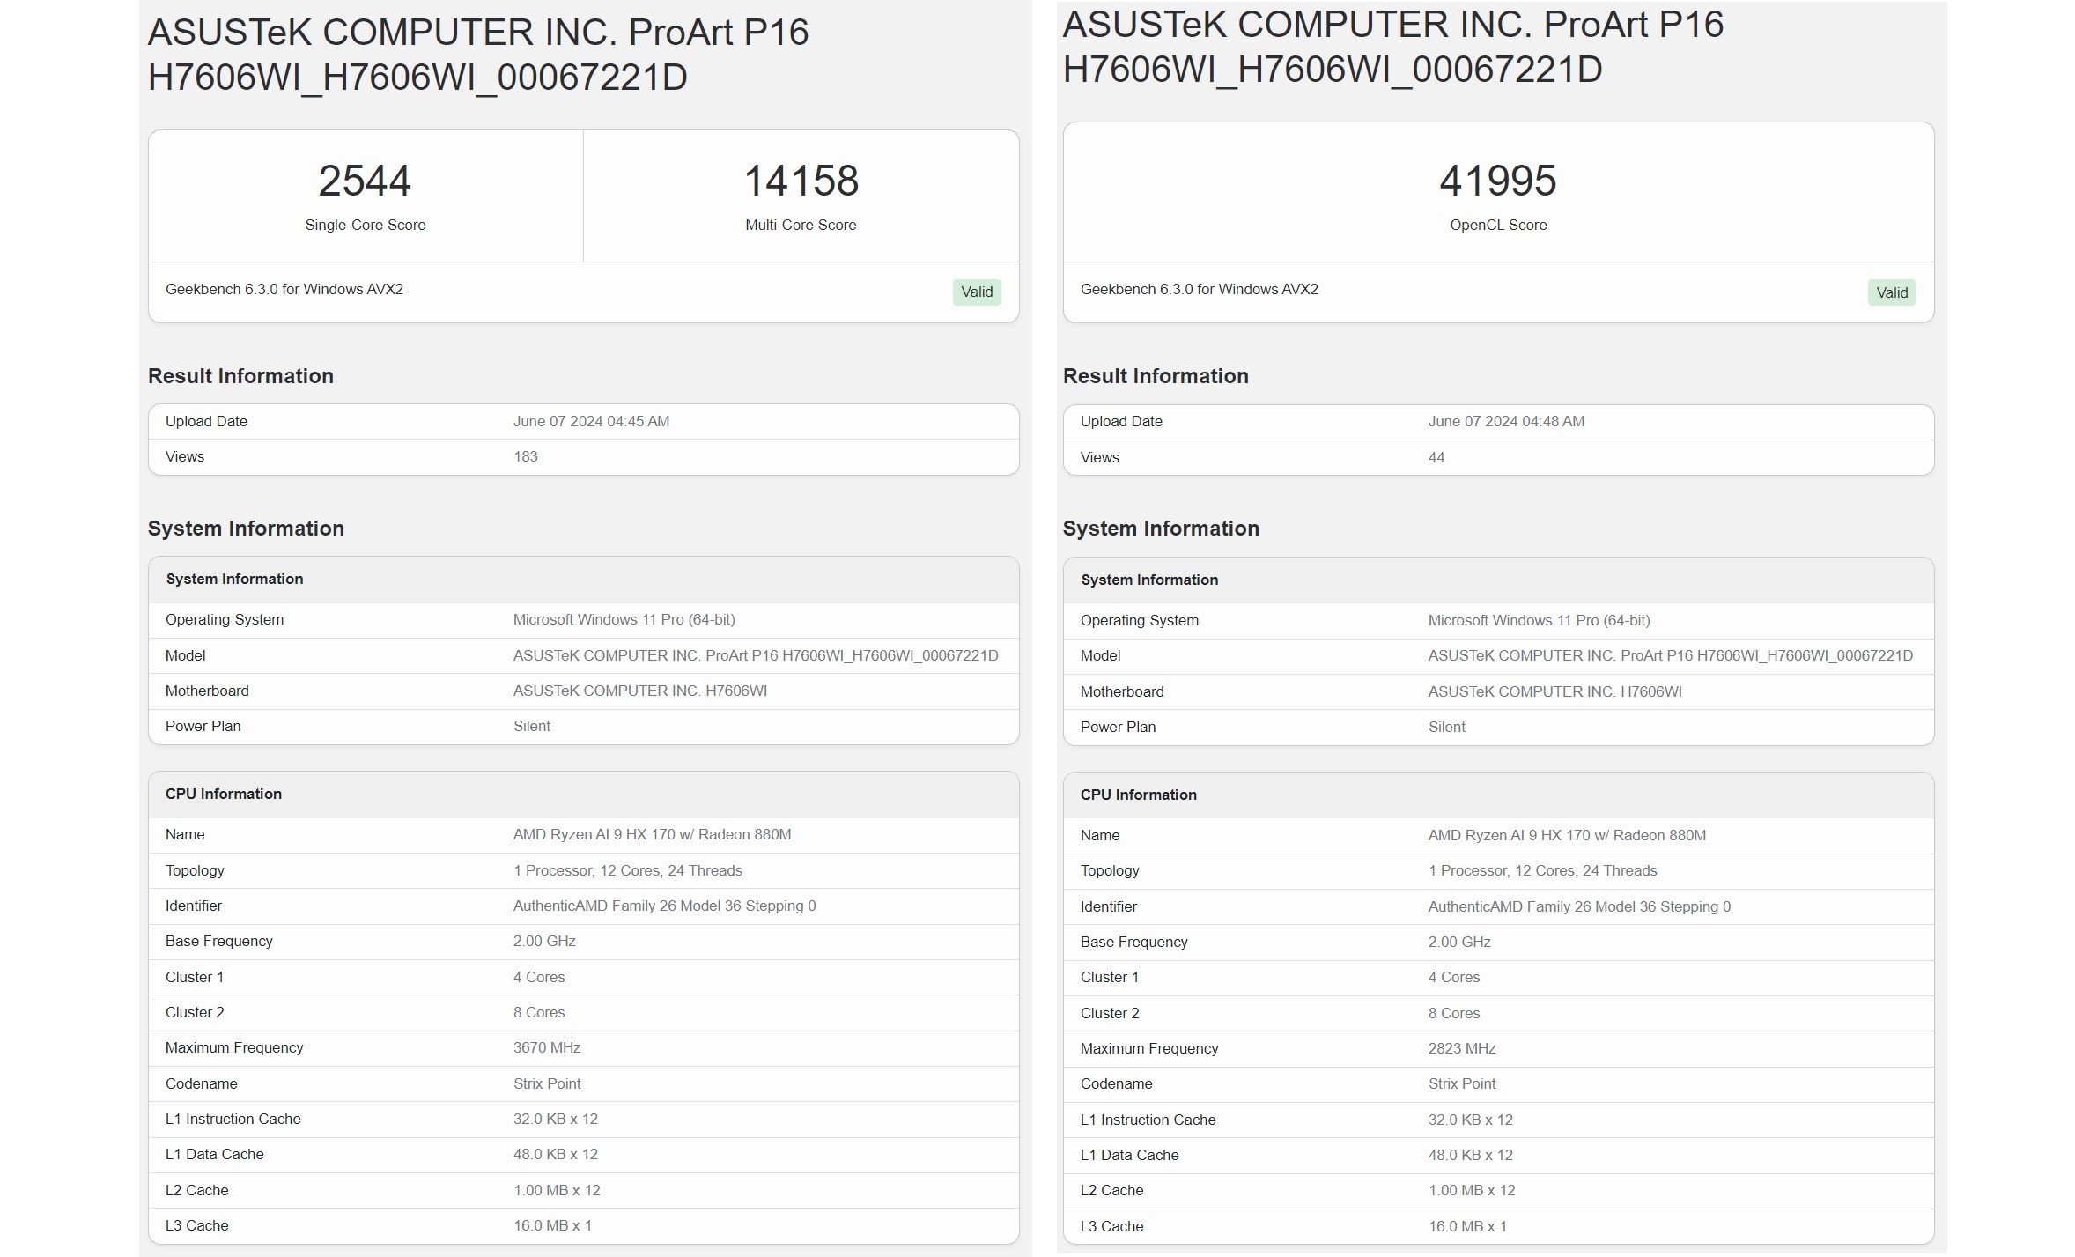Screen dimensions: 2075x1257
Task: Click the left panel's Codename value Strix Point
Action: [x=547, y=1083]
